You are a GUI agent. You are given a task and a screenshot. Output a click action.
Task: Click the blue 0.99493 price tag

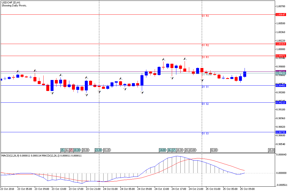pos(281,85)
